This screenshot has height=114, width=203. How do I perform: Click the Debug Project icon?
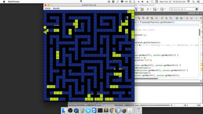click(x=155, y=9)
